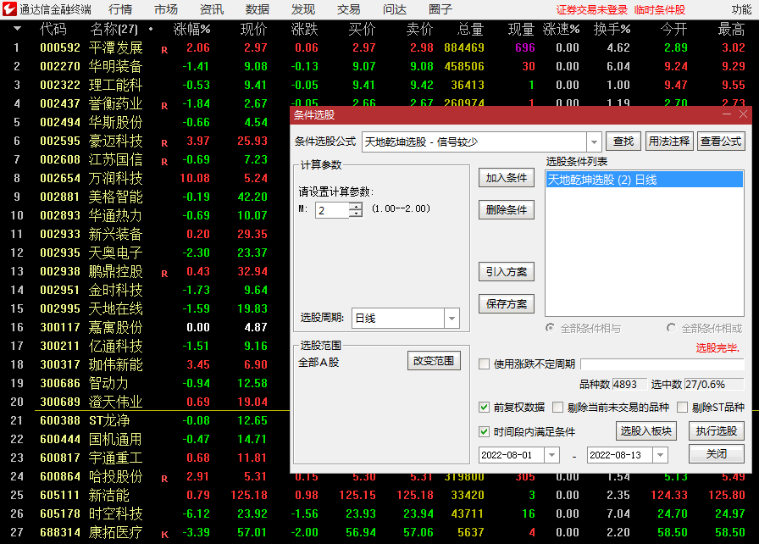Sort by the 涨幅% column header

point(191,29)
